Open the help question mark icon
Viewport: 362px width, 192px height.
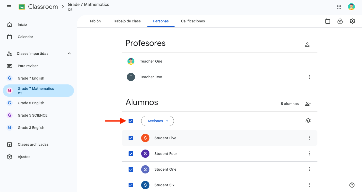click(x=352, y=185)
